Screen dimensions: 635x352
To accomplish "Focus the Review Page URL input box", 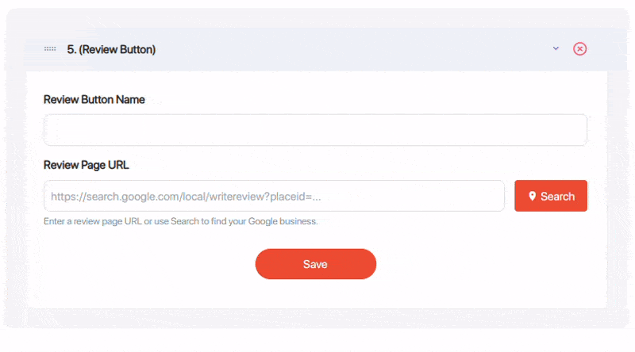I will [274, 197].
